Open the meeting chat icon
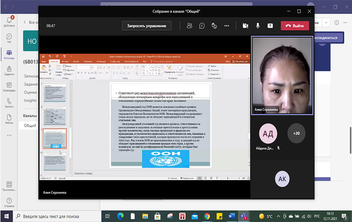Screen dimensions: 352x222 click(202, 26)
